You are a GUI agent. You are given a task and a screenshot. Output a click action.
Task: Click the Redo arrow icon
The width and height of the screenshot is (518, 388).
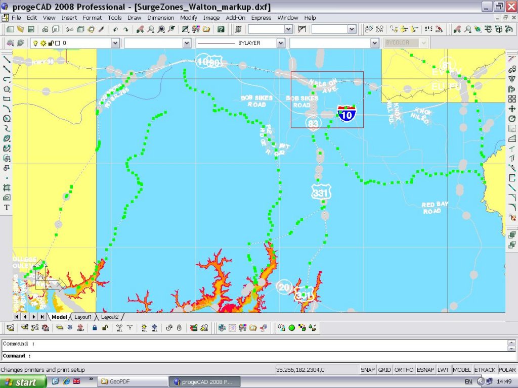125,29
